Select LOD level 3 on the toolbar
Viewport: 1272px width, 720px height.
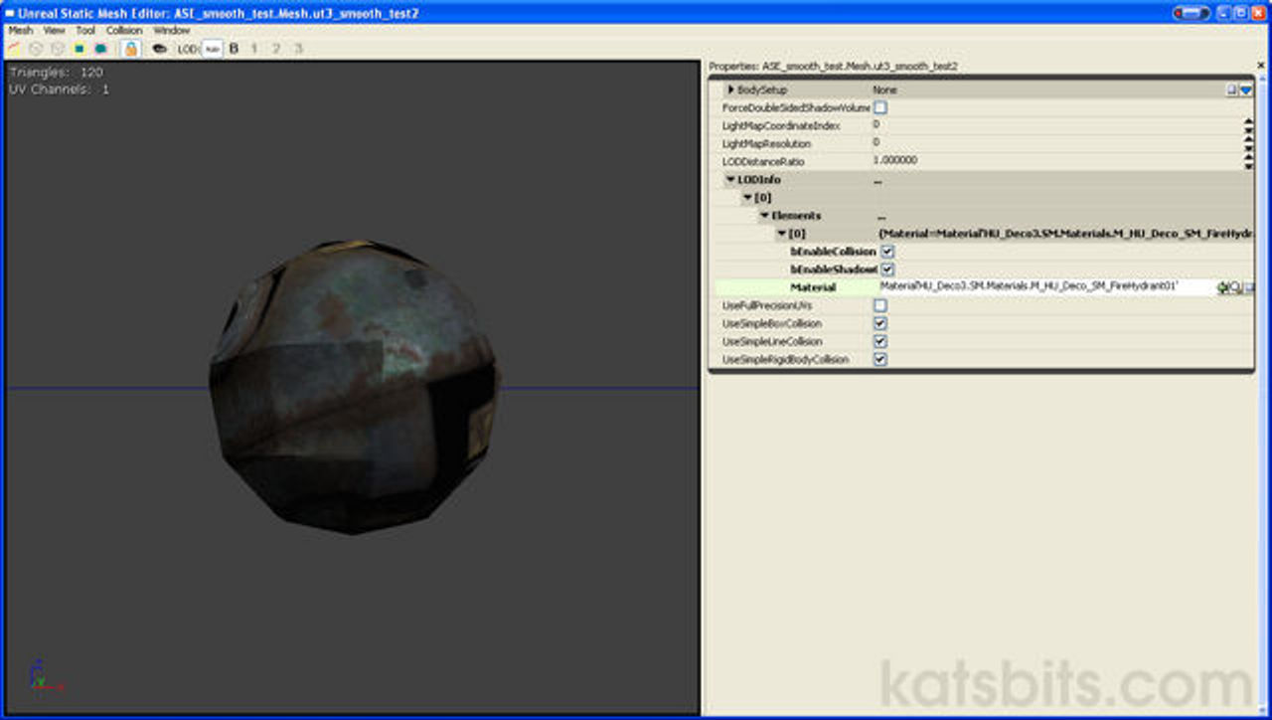298,48
